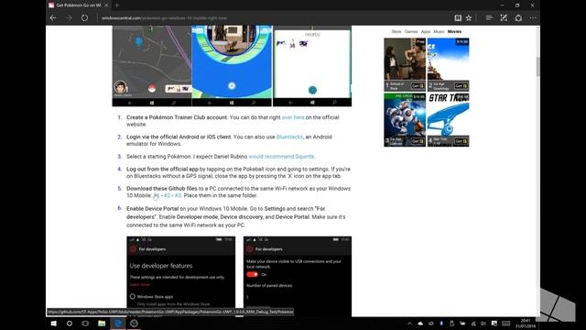This screenshot has width=586, height=330.
Task: Go back to the previous page
Action: pyautogui.click(x=53, y=17)
